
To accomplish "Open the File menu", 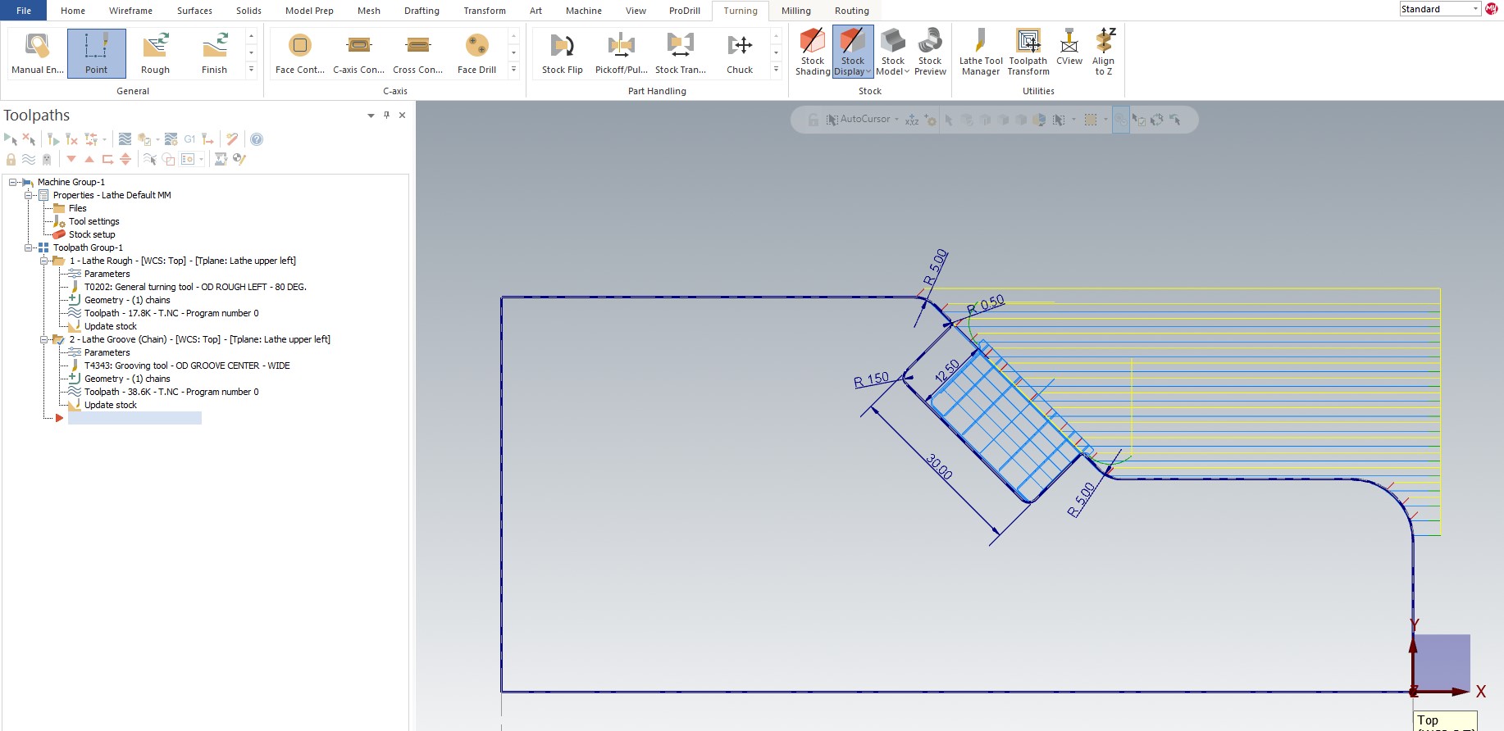I will tap(24, 11).
